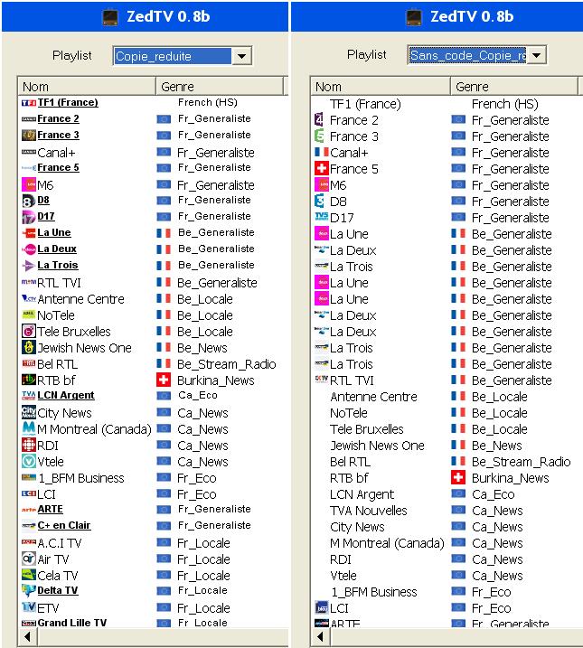Screen dimensions: 583x648
Task: Sort by the Nom column header in left panel
Action: [x=87, y=87]
